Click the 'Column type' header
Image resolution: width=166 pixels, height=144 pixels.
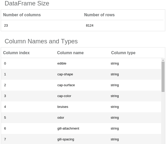(x=123, y=53)
